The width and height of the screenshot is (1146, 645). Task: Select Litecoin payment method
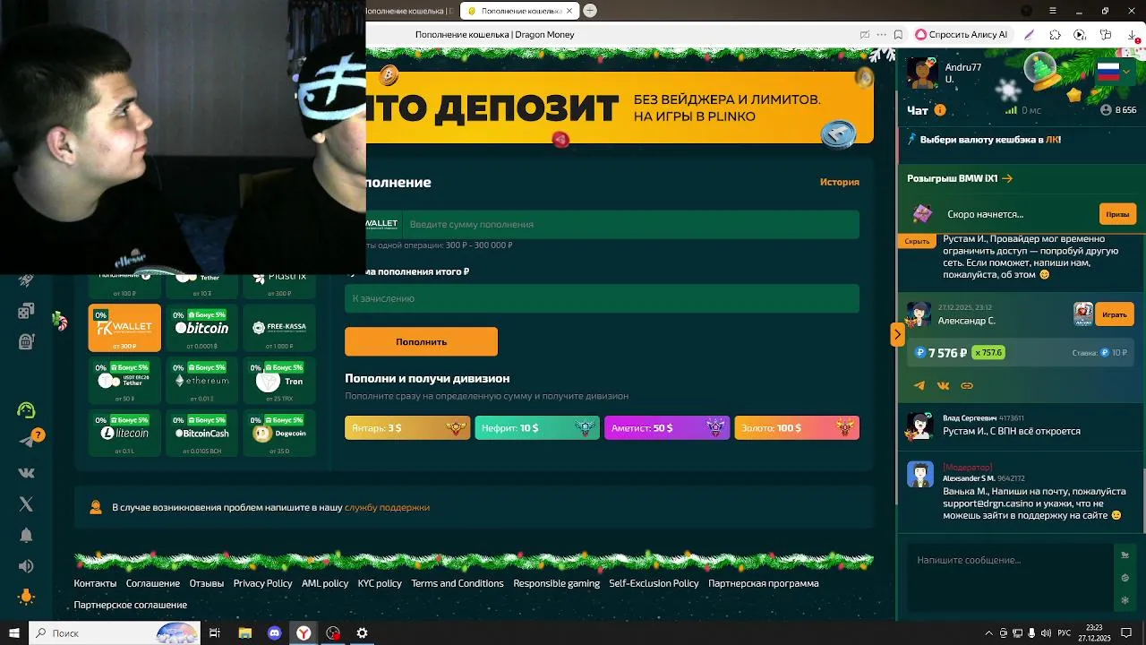pyautogui.click(x=124, y=434)
